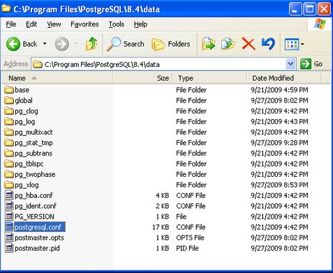
Task: Click inside the Address path field
Action: point(158,64)
